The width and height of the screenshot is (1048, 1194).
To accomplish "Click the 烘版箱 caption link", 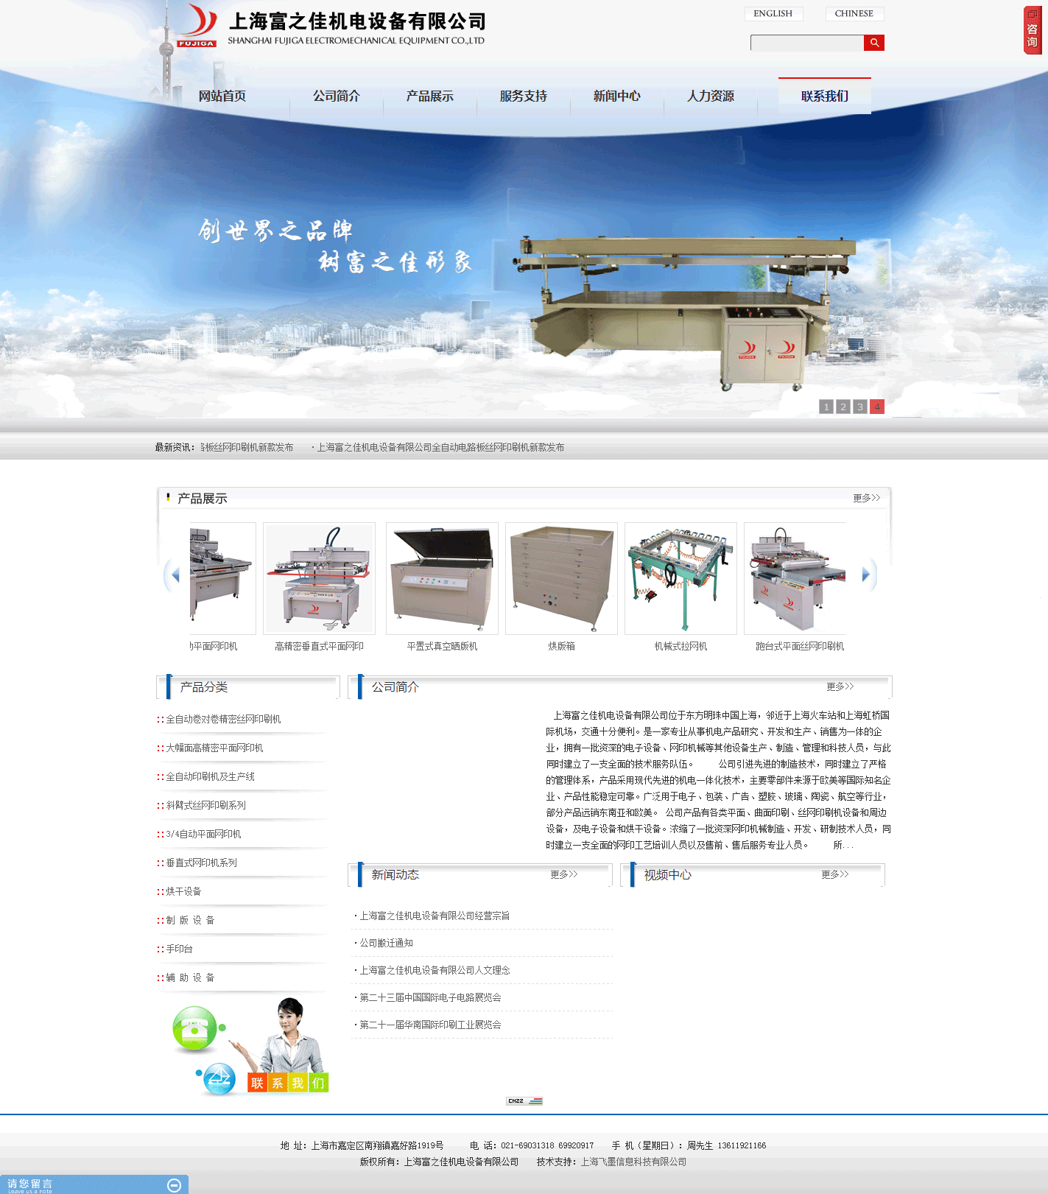I will click(x=561, y=647).
